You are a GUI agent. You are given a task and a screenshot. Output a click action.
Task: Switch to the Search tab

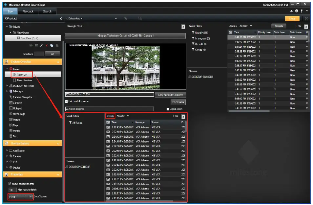tap(47, 11)
